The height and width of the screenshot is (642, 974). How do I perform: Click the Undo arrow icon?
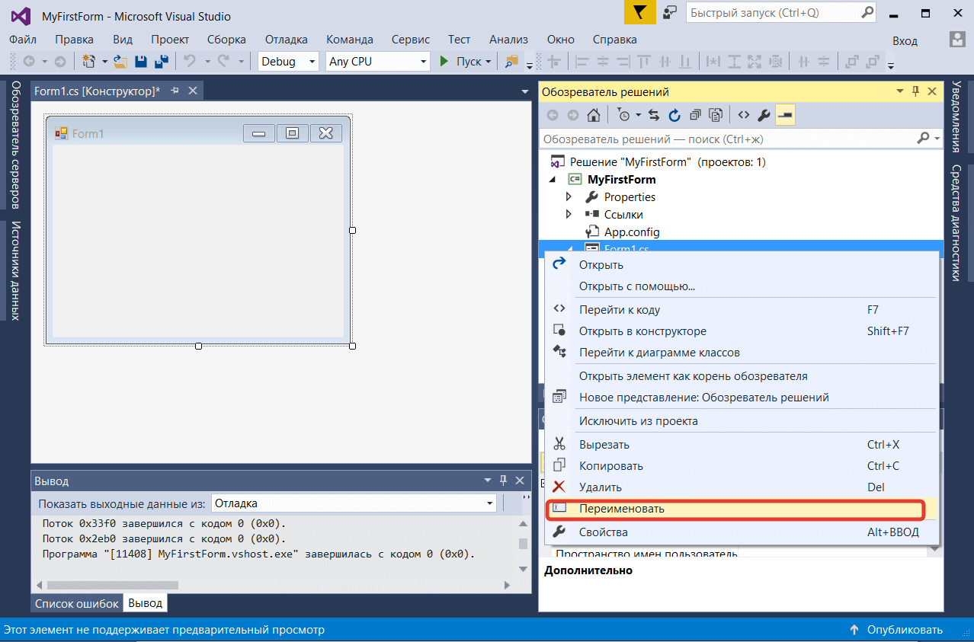(190, 62)
